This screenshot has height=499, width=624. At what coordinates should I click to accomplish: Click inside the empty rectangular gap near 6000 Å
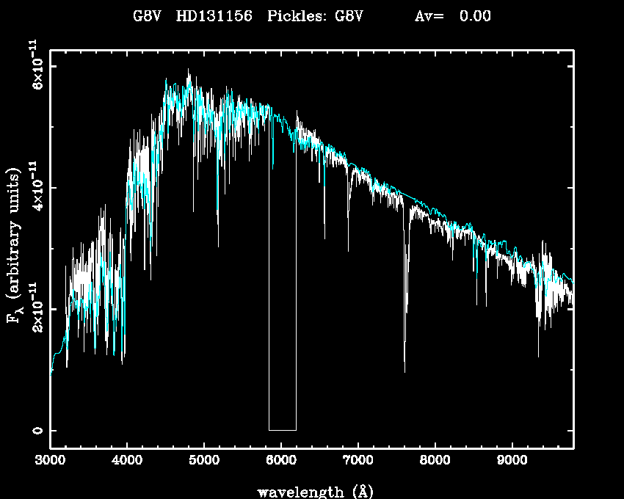point(283,294)
